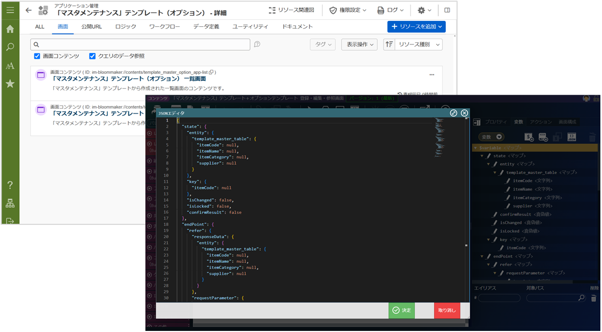Collapse right panel with panel toggle icon

tap(477, 122)
